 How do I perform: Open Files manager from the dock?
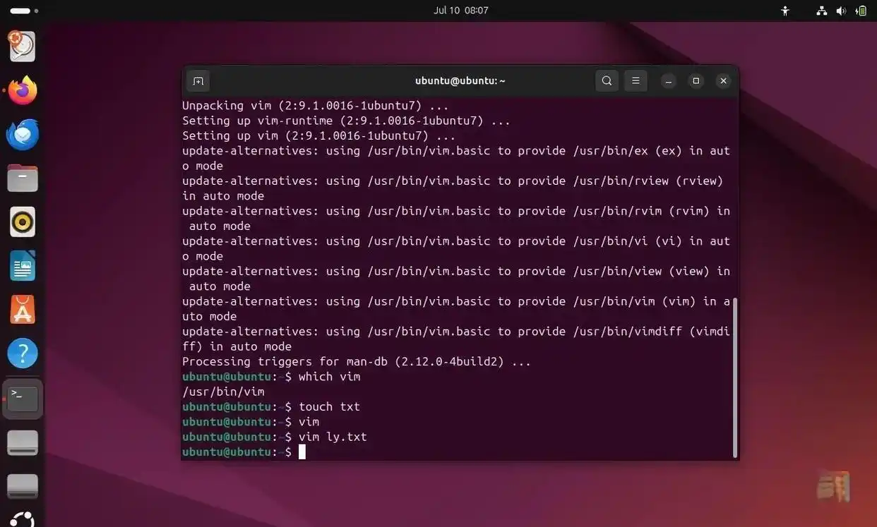23,178
